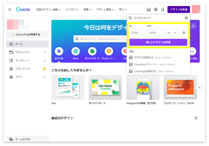209x146 pixels.
Task: Open the settings gear icon
Action: [156, 9]
